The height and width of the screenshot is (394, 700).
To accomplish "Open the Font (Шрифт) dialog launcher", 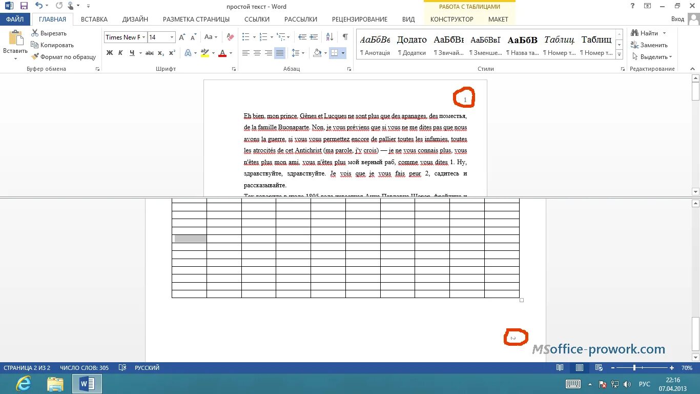I will [234, 69].
